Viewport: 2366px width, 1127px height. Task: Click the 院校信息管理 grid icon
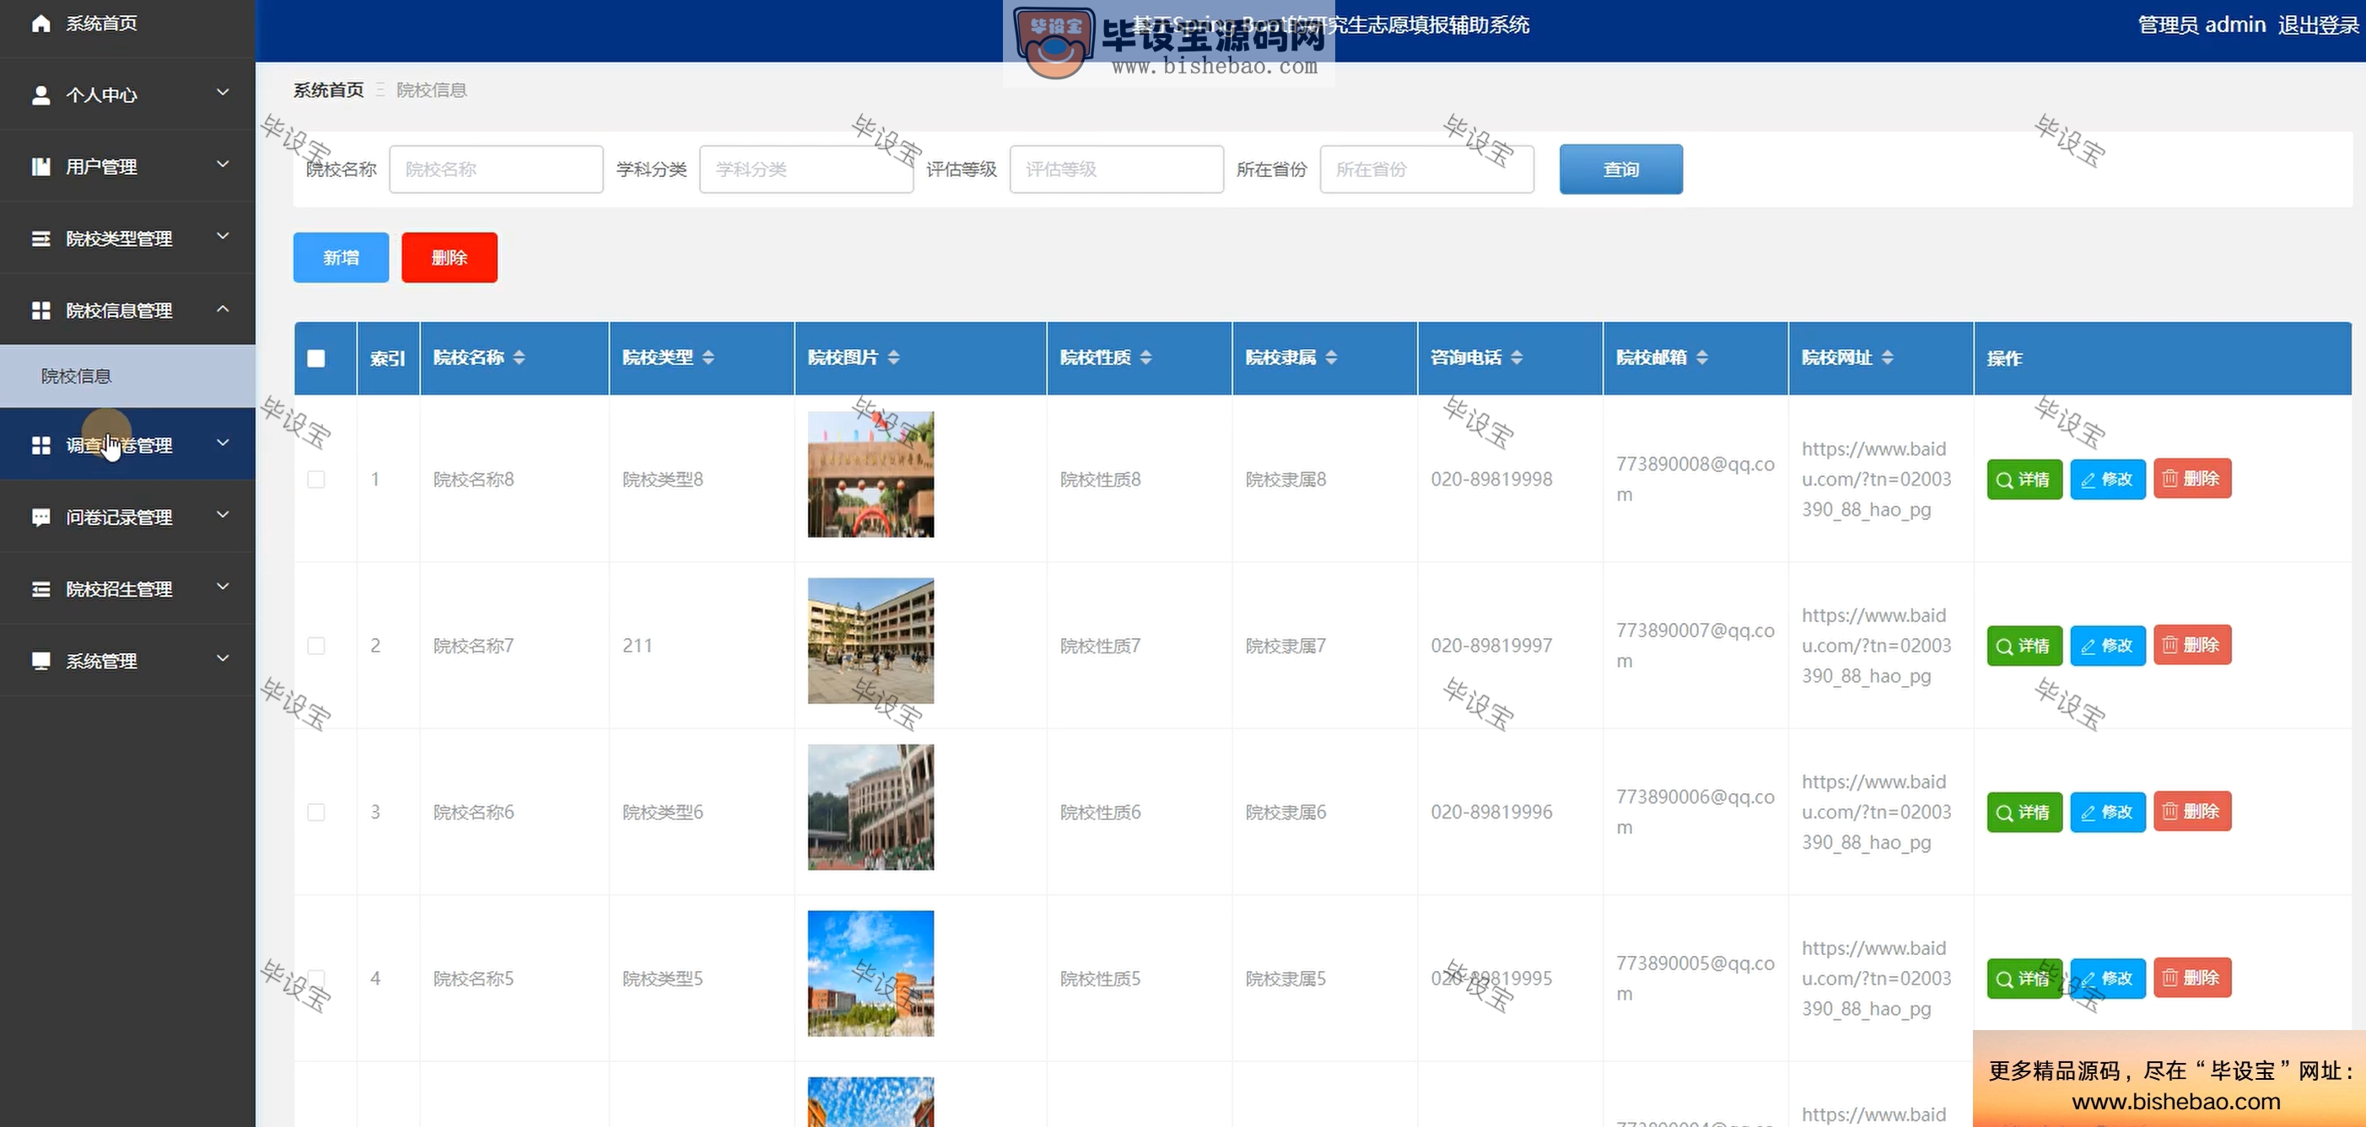(40, 310)
